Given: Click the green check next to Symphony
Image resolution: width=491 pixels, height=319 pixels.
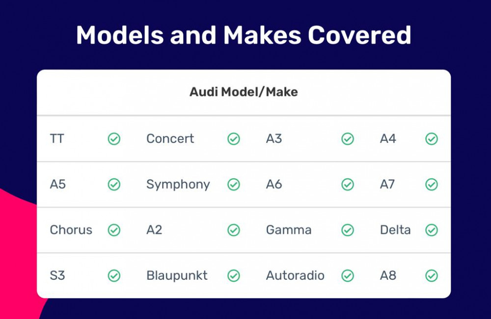Looking at the screenshot, I should (x=234, y=185).
